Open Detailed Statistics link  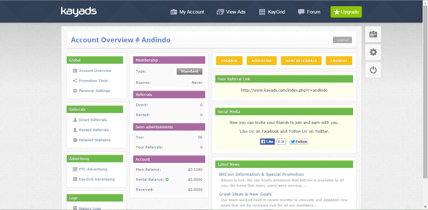(95, 140)
